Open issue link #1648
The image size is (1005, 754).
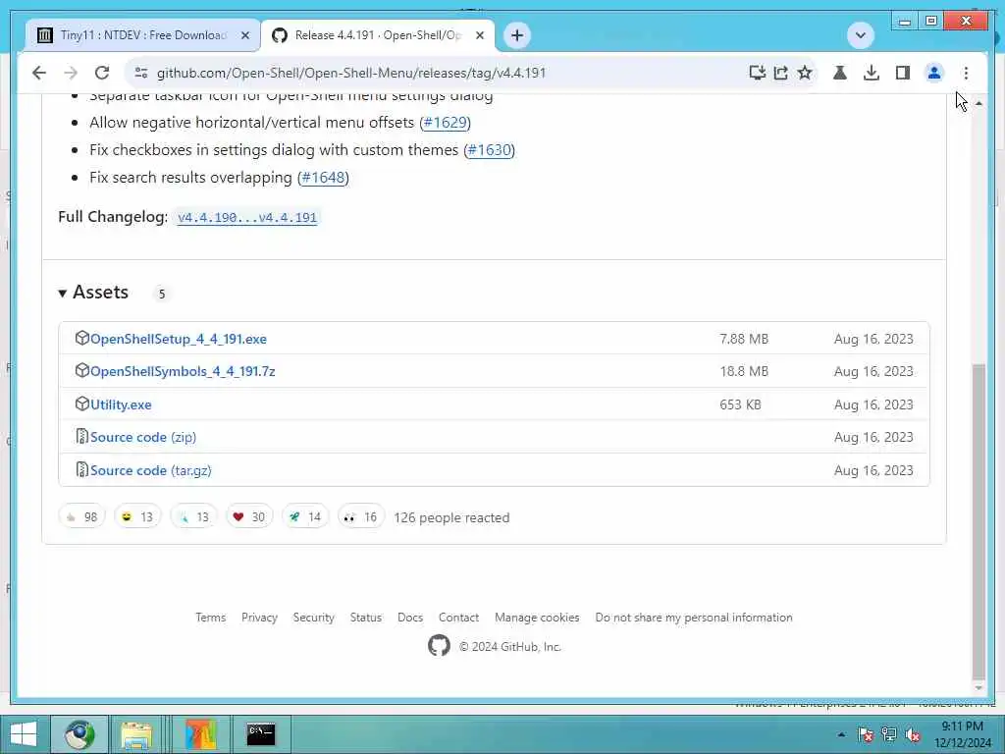(323, 178)
